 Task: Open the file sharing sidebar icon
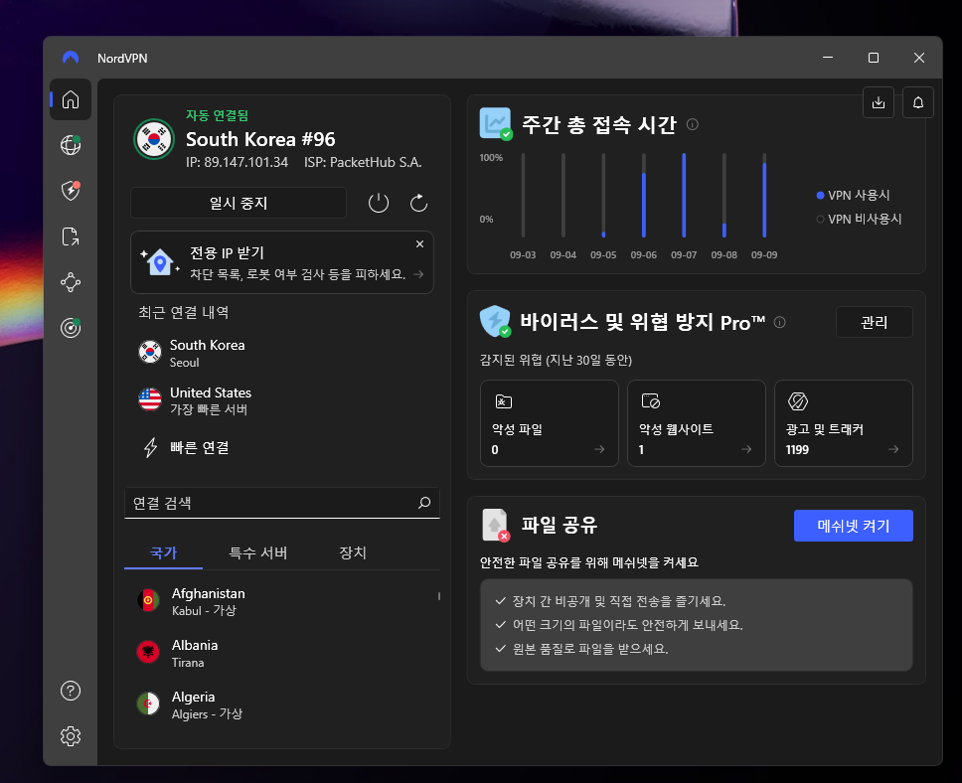click(x=71, y=236)
